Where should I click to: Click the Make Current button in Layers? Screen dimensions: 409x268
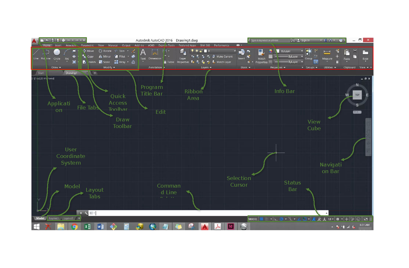click(x=223, y=56)
